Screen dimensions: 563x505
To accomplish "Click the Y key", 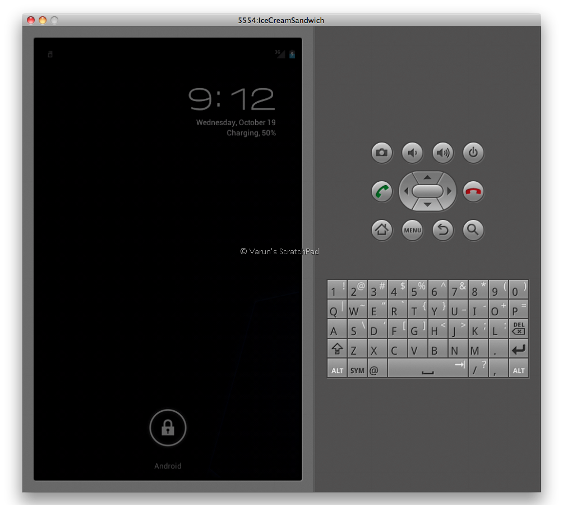I will 438,309.
